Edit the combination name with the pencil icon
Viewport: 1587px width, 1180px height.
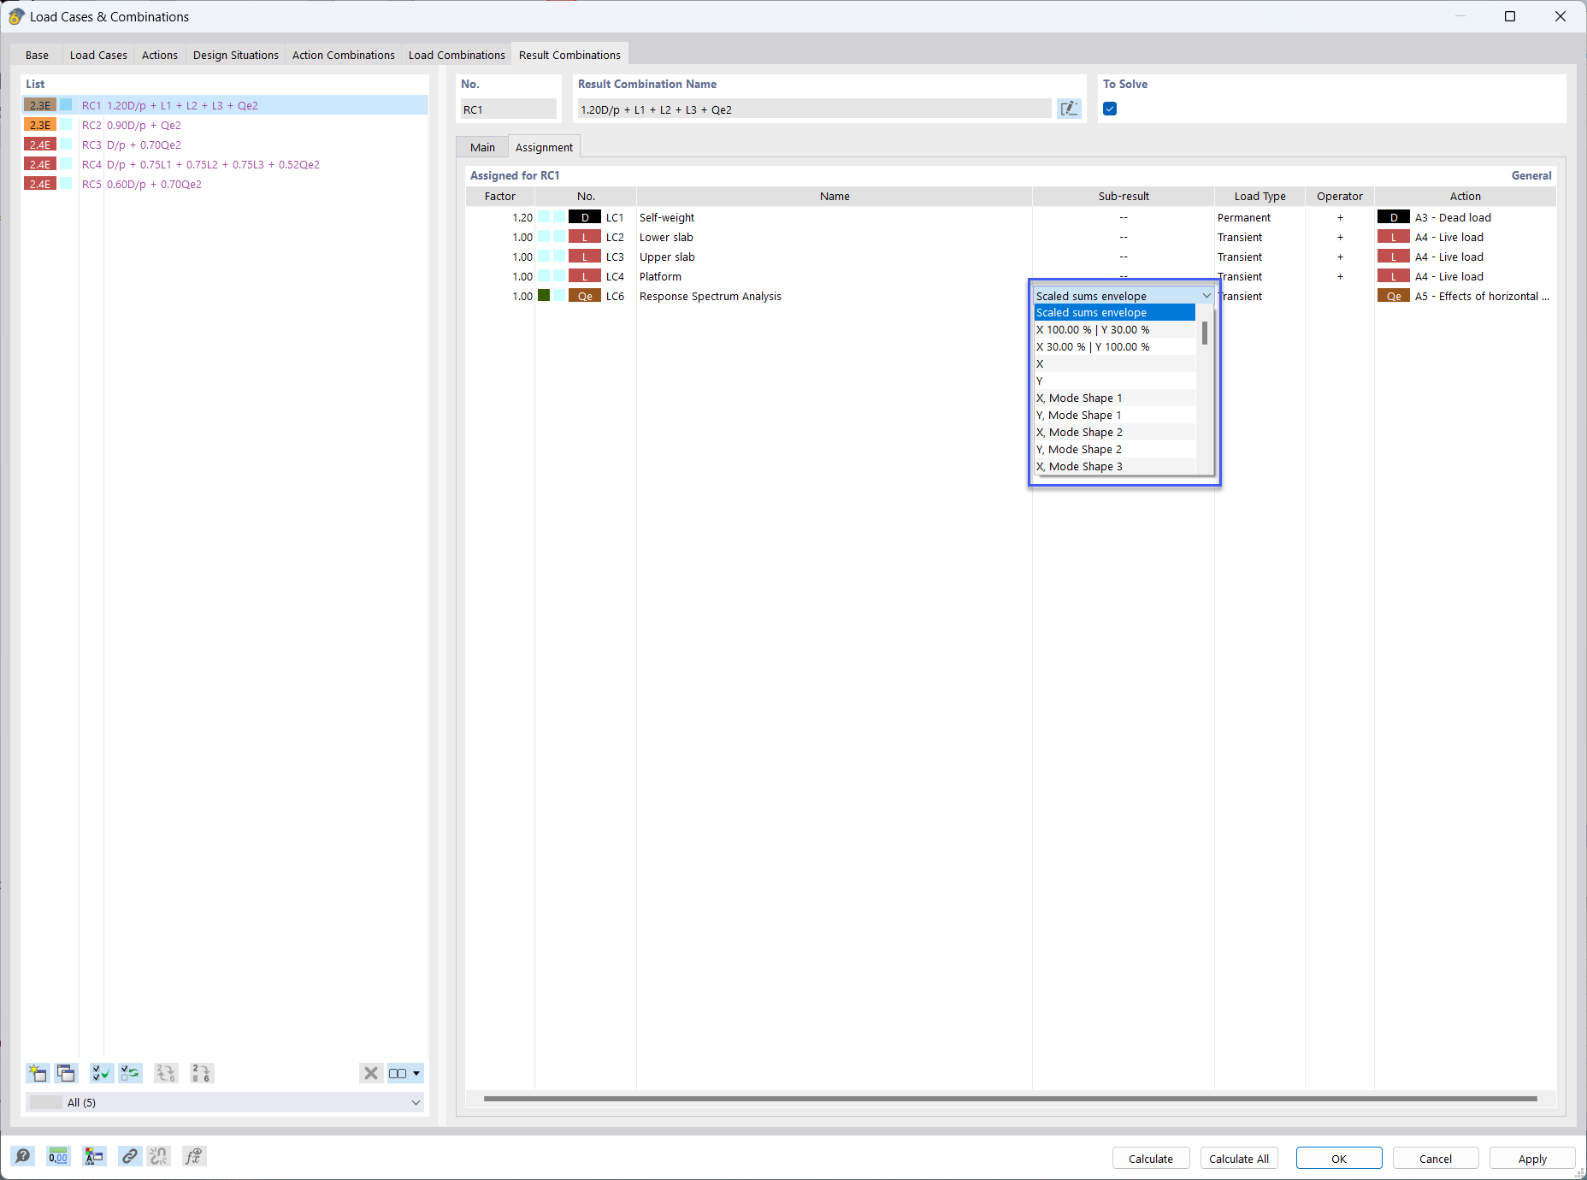pos(1069,109)
